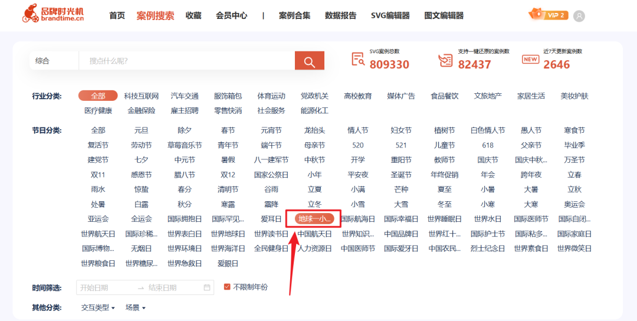637x321 pixels.
Task: Open 案例合集 navigation item
Action: coord(294,16)
